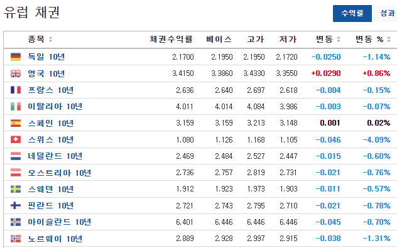Click Spain change value 0.001
397x248 pixels.
coord(330,123)
